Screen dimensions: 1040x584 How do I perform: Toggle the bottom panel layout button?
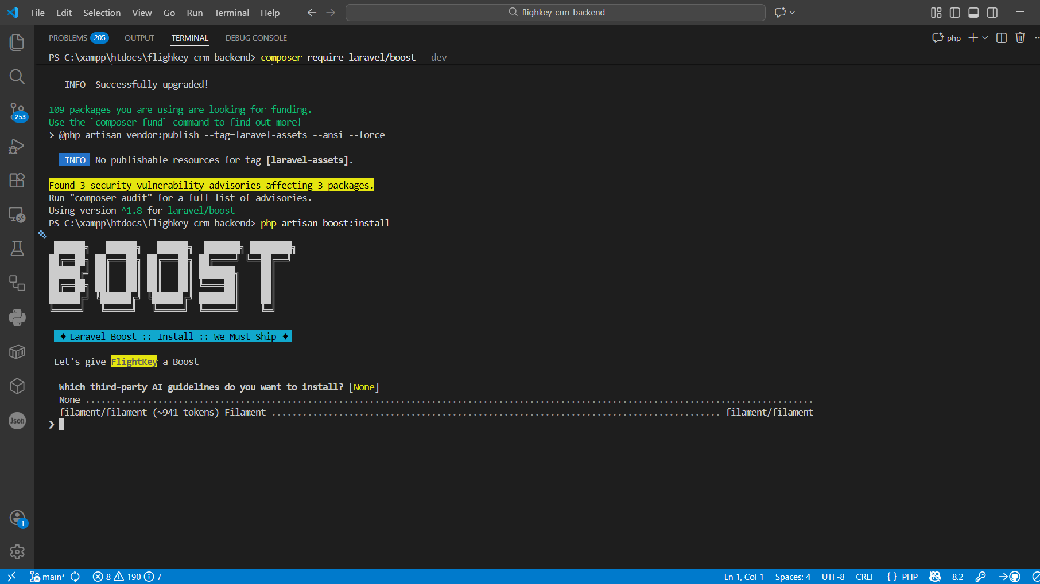coord(973,13)
